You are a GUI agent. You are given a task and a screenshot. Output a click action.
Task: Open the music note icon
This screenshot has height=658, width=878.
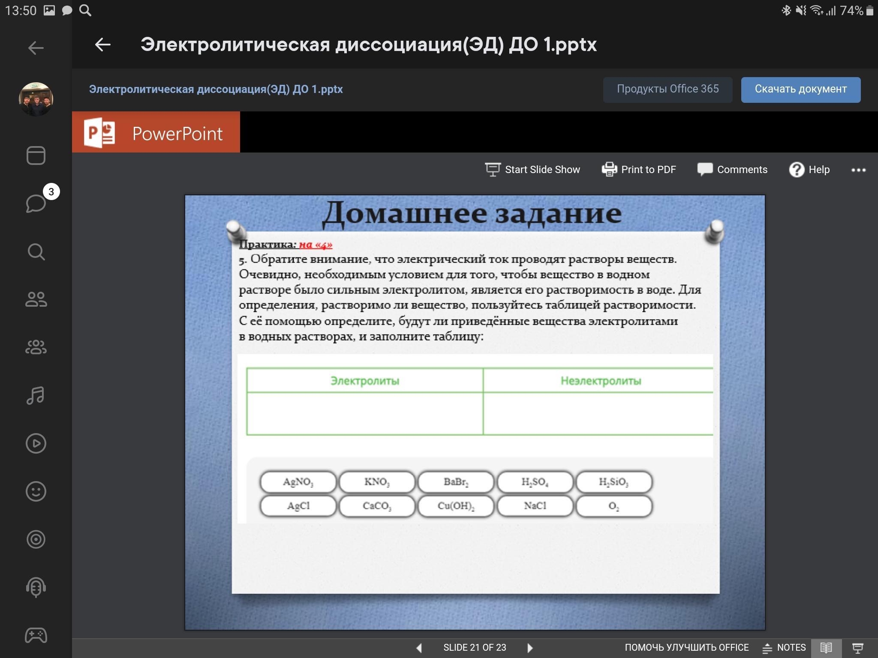(36, 395)
